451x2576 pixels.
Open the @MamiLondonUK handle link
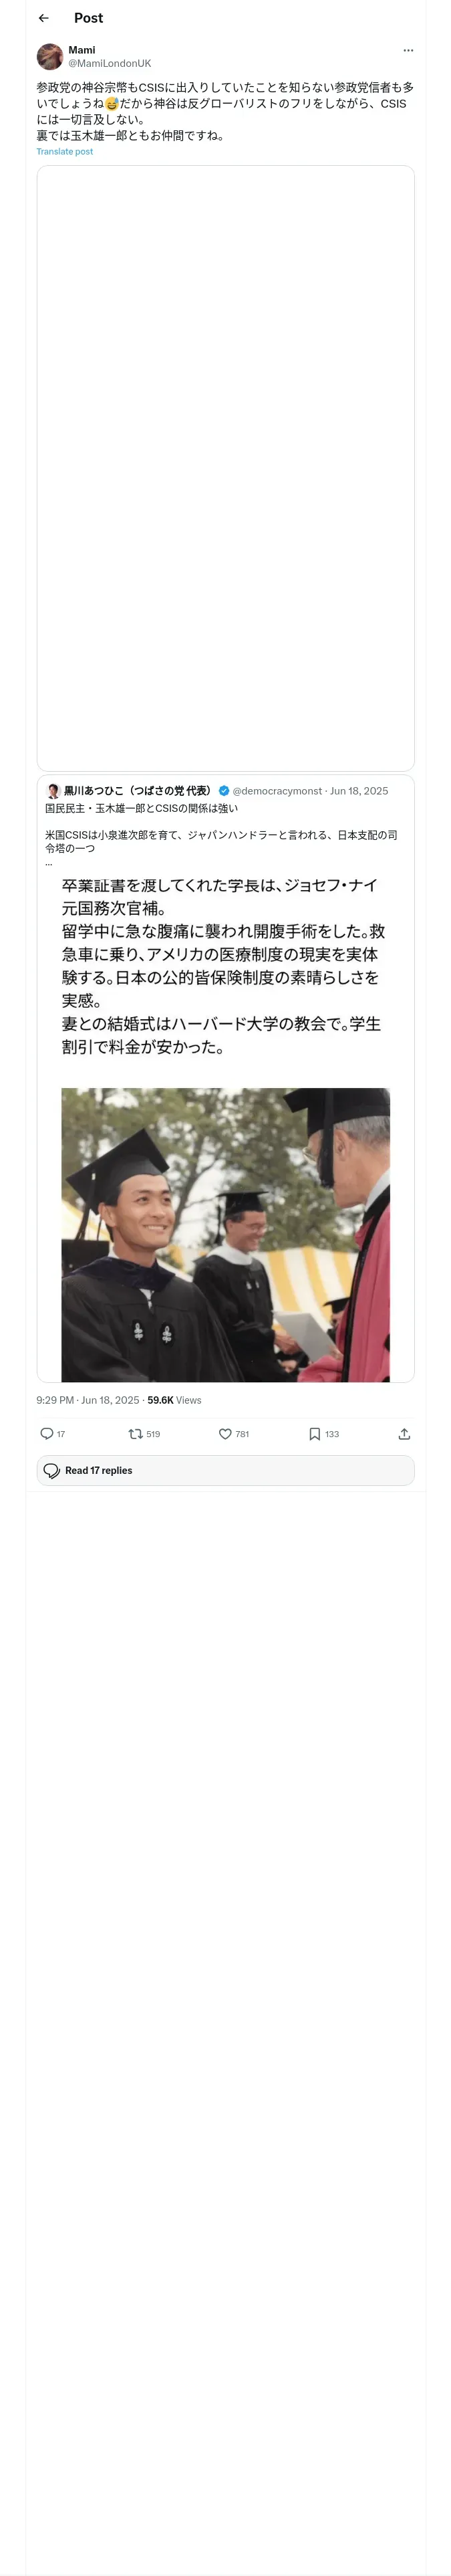tap(110, 63)
